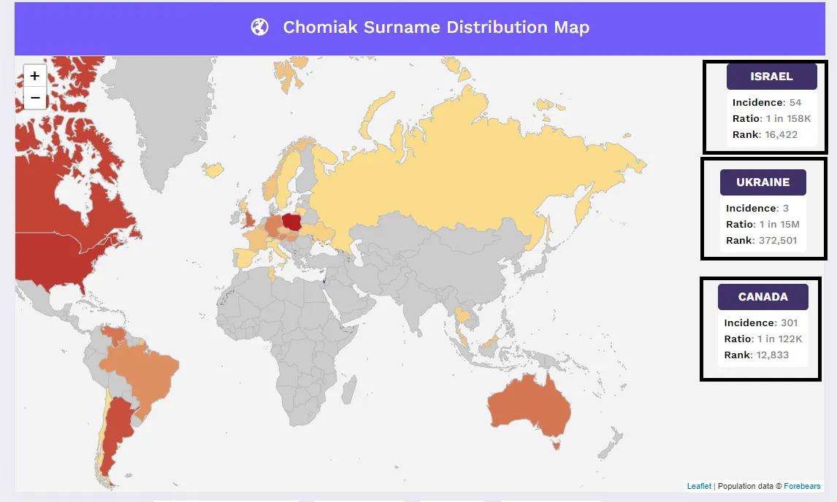The width and height of the screenshot is (837, 502).
Task: Click the globe icon in the header
Action: pos(259,28)
